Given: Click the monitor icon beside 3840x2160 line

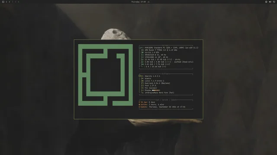Looking at the screenshot, I should (142, 55).
